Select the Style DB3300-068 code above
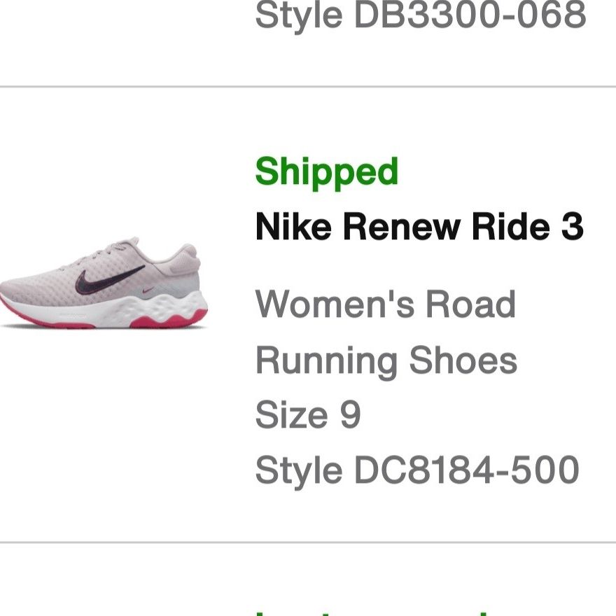The height and width of the screenshot is (616, 616). click(421, 15)
